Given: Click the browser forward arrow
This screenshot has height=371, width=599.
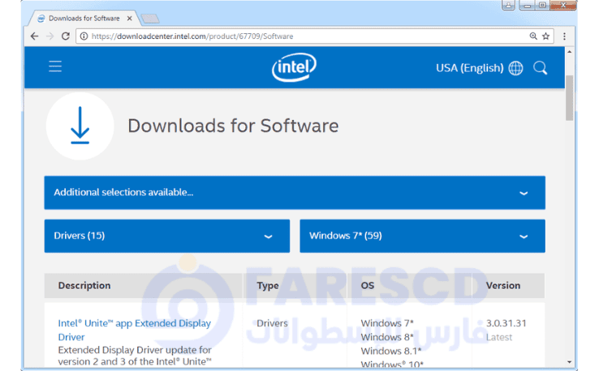Looking at the screenshot, I should pyautogui.click(x=50, y=36).
